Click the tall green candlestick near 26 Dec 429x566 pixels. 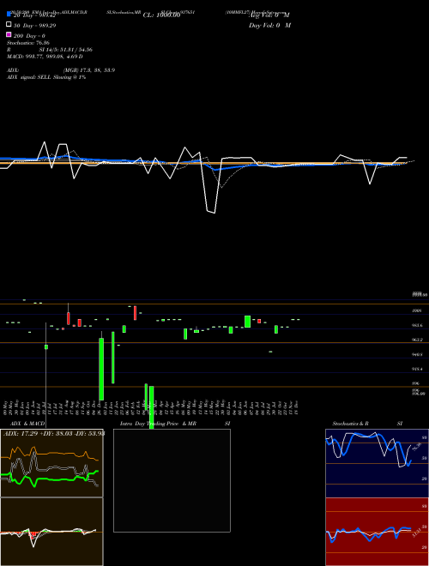tap(101, 369)
